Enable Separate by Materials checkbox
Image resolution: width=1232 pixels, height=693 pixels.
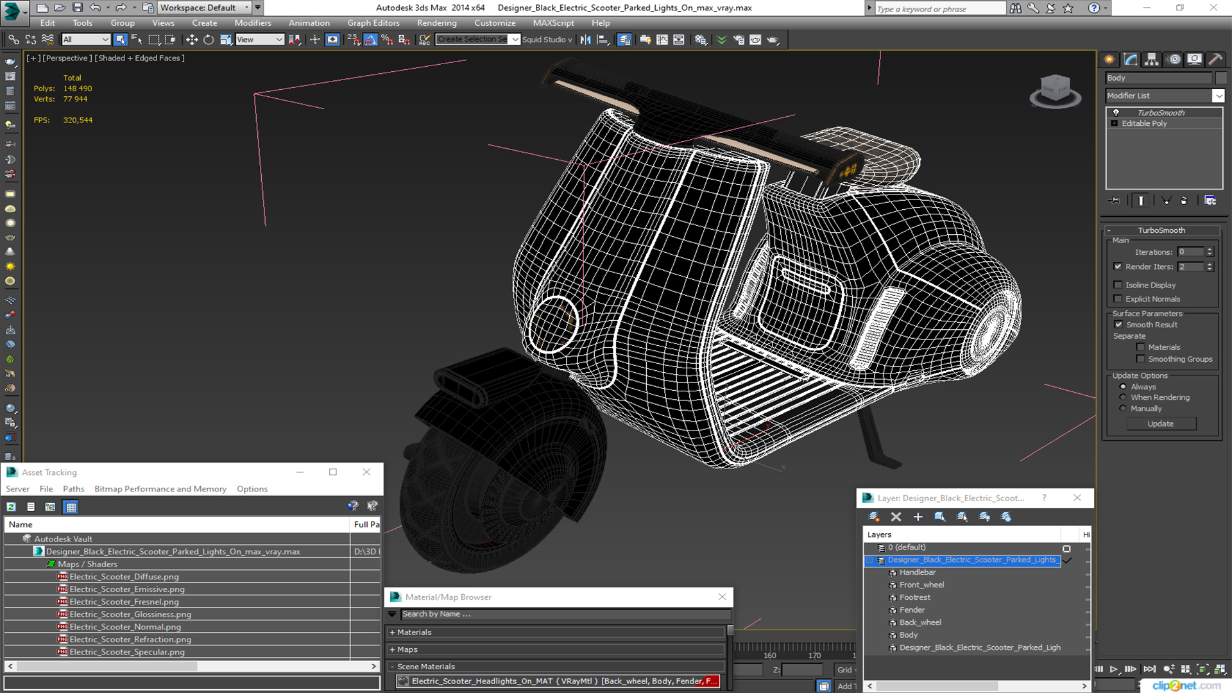[x=1140, y=347]
